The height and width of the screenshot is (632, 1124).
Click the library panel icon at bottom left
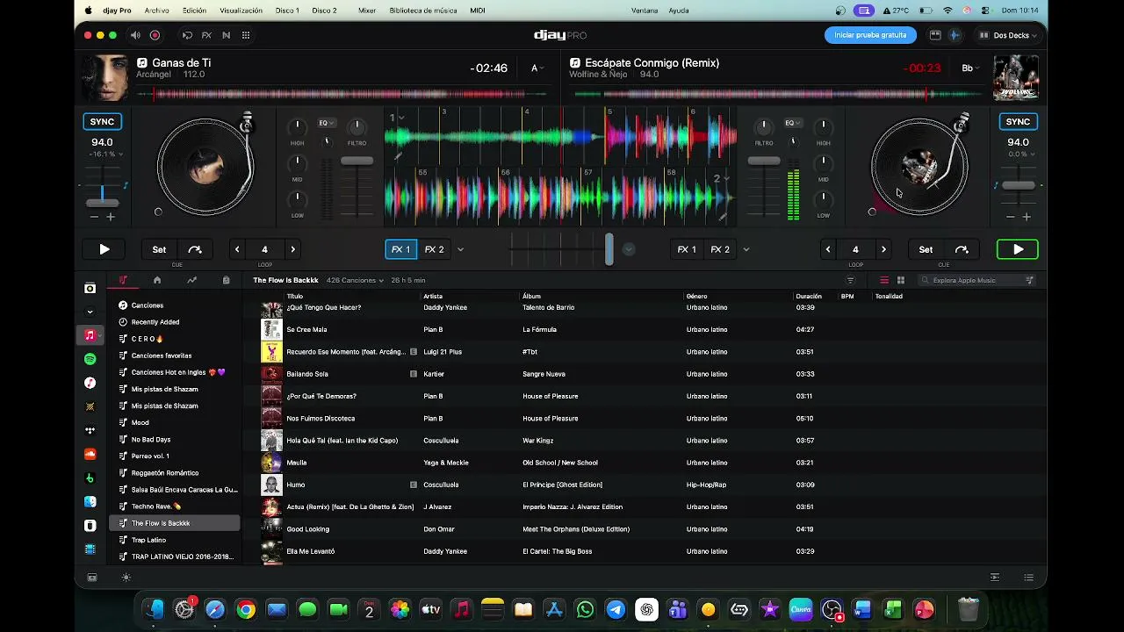coord(92,578)
